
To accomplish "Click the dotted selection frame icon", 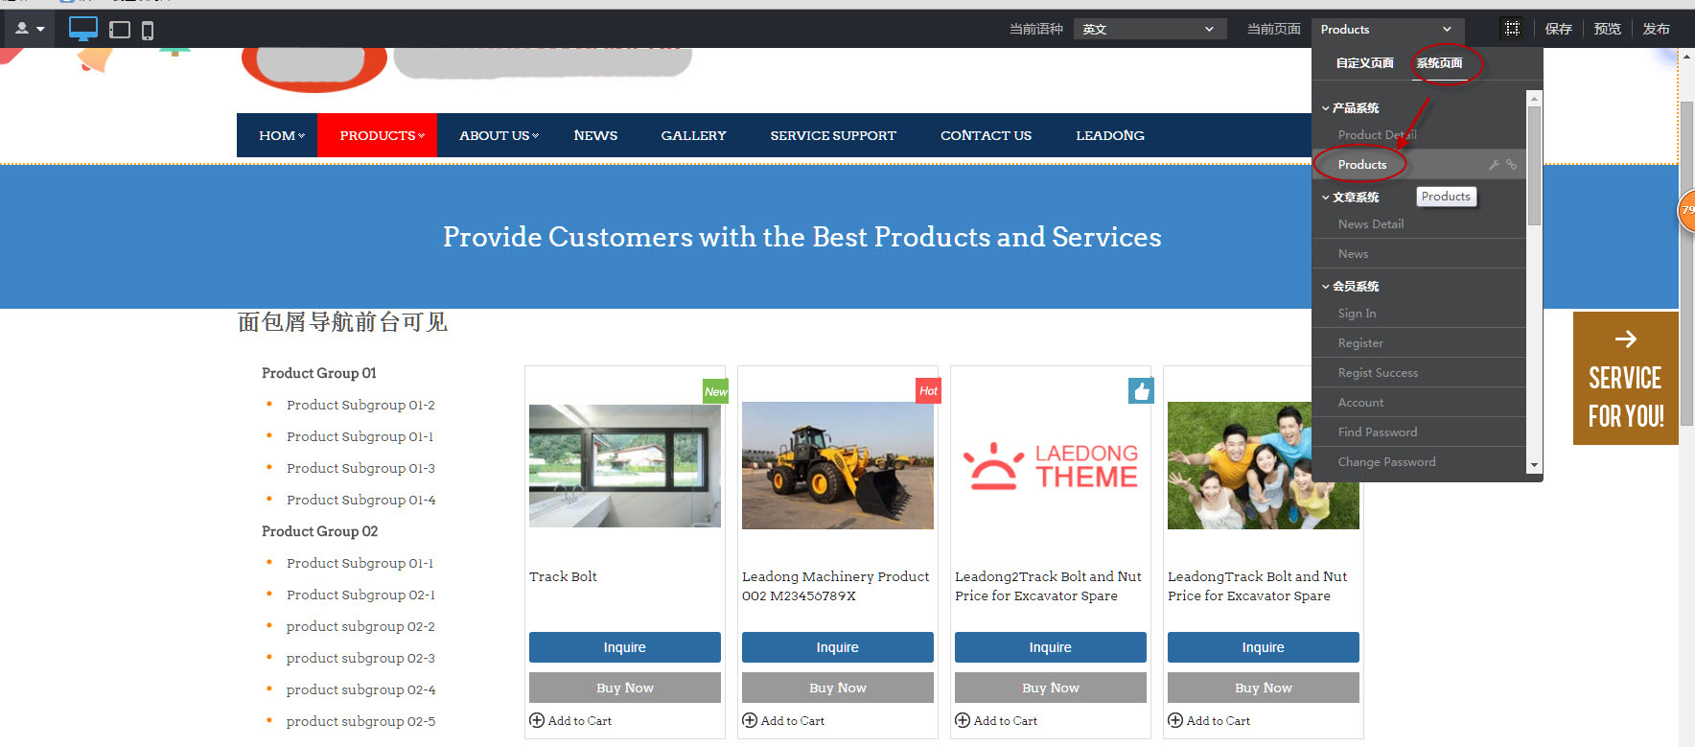I will (1512, 29).
